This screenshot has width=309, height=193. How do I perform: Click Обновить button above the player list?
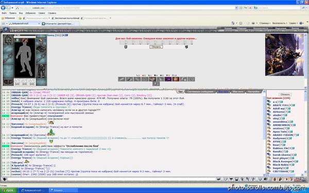285,94
